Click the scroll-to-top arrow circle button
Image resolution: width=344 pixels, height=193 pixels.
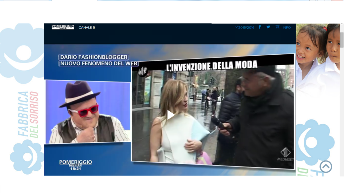click(x=326, y=167)
